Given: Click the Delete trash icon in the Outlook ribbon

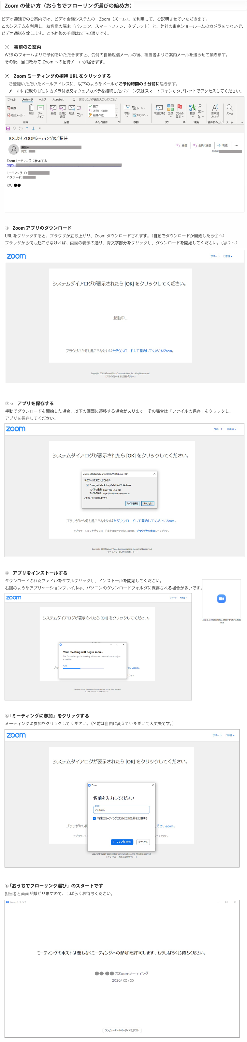Looking at the screenshot, I should coord(31,108).
